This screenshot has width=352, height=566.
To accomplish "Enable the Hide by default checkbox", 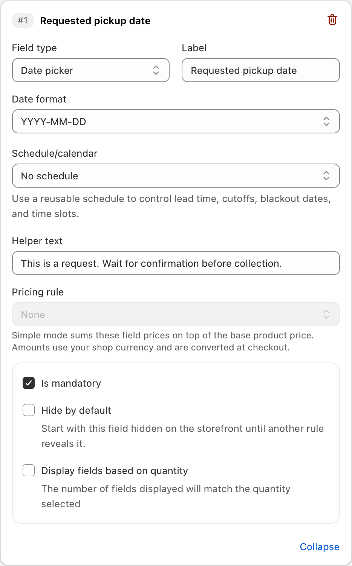I will click(29, 410).
